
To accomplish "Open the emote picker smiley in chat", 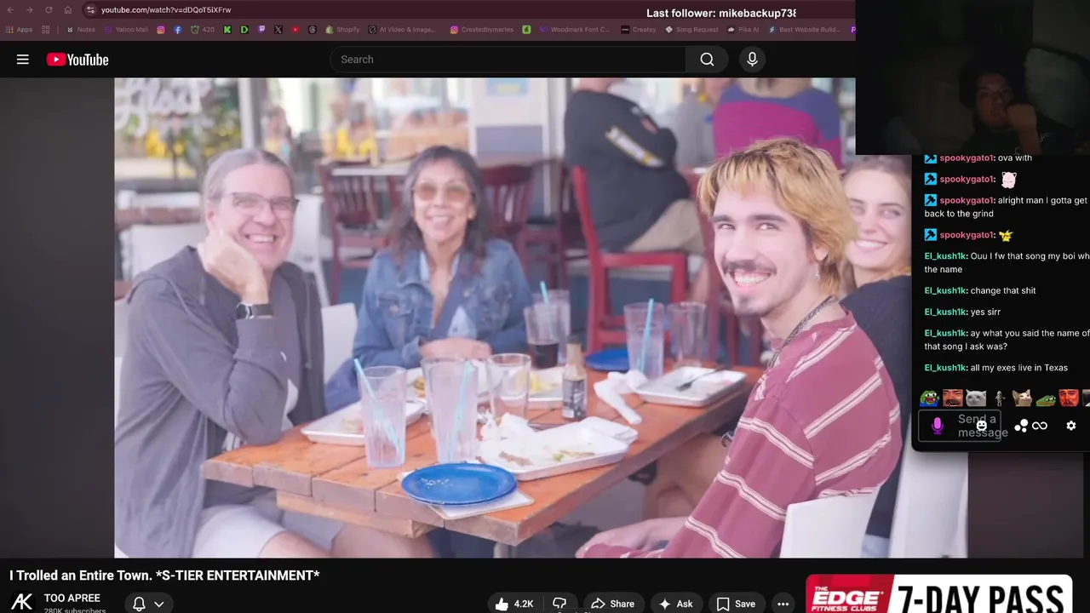I will (x=982, y=425).
